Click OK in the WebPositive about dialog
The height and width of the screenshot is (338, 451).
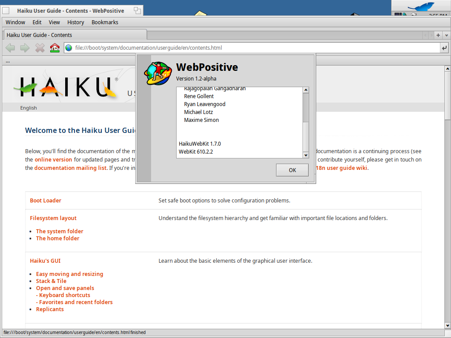[292, 170]
